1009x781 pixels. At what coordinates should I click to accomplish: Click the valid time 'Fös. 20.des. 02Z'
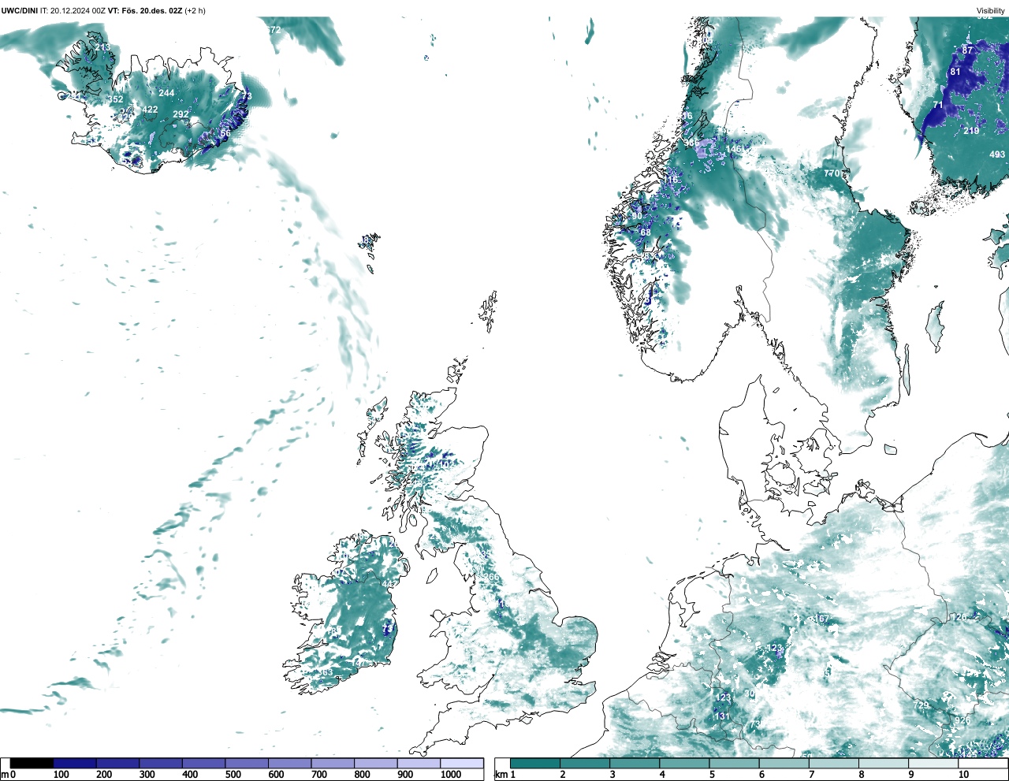(153, 11)
